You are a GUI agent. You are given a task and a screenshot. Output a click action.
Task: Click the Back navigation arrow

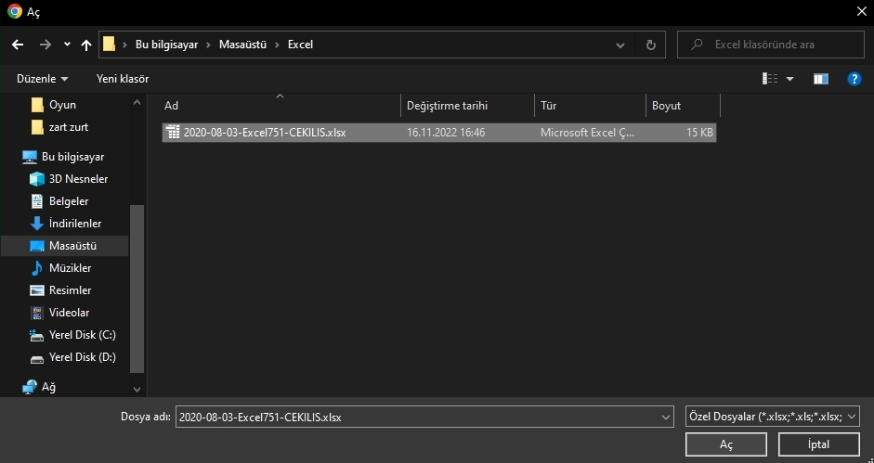tap(17, 45)
